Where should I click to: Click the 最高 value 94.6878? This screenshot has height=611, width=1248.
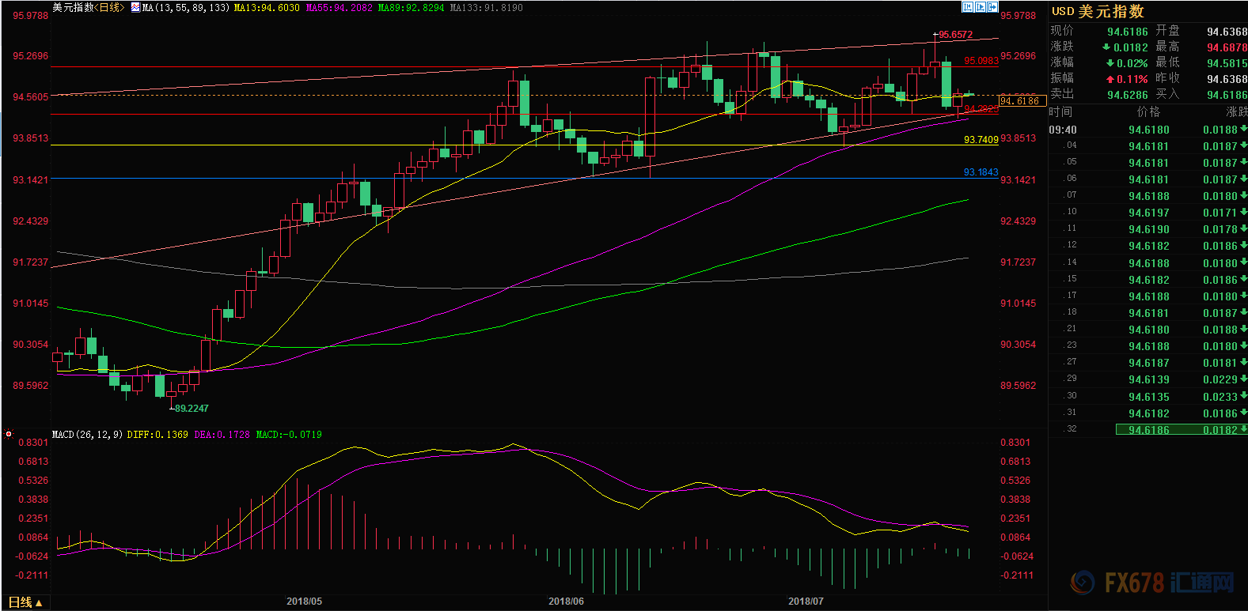point(1227,47)
